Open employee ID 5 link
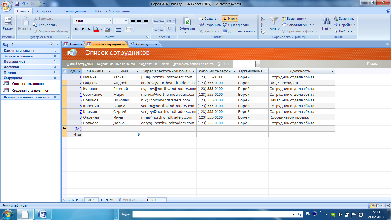This screenshot has height=220, width=391. (x=81, y=100)
